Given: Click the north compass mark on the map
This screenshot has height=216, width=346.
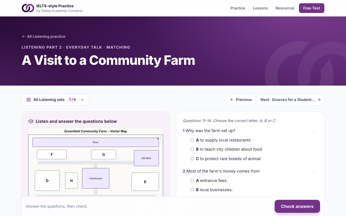Looking at the screenshot, I should click(159, 139).
